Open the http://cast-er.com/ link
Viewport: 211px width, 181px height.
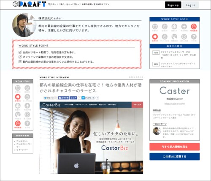175,104
